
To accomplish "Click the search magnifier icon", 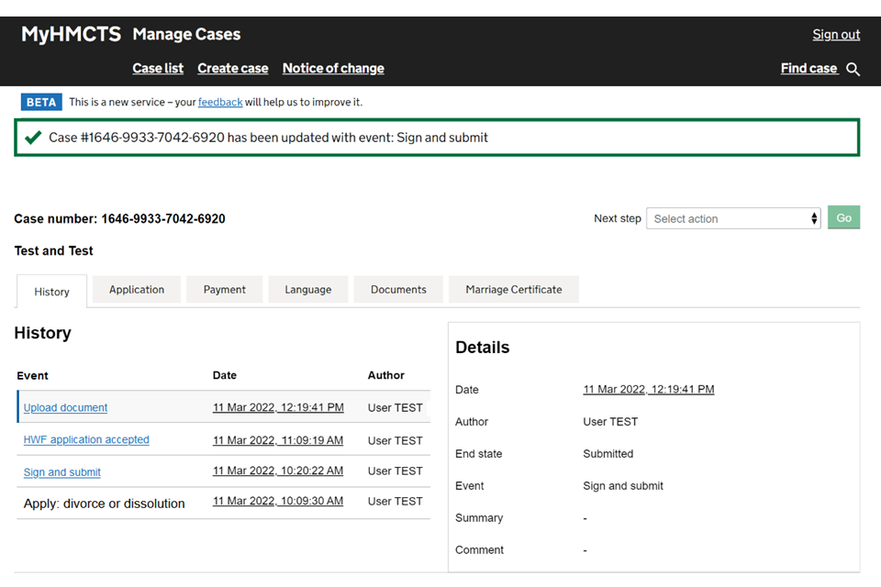I will [x=853, y=70].
